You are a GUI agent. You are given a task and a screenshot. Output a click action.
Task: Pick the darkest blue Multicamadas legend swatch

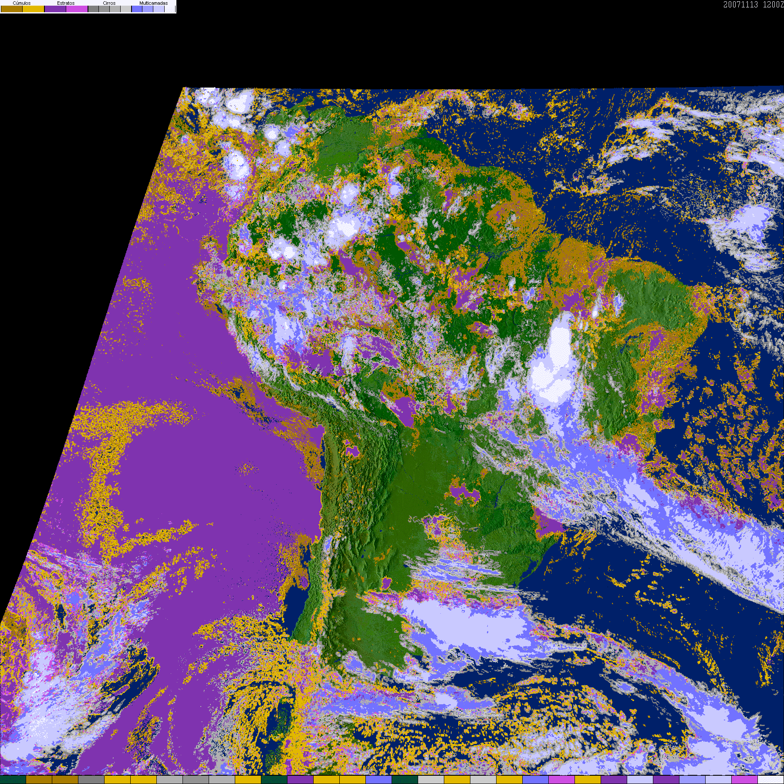[x=137, y=9]
